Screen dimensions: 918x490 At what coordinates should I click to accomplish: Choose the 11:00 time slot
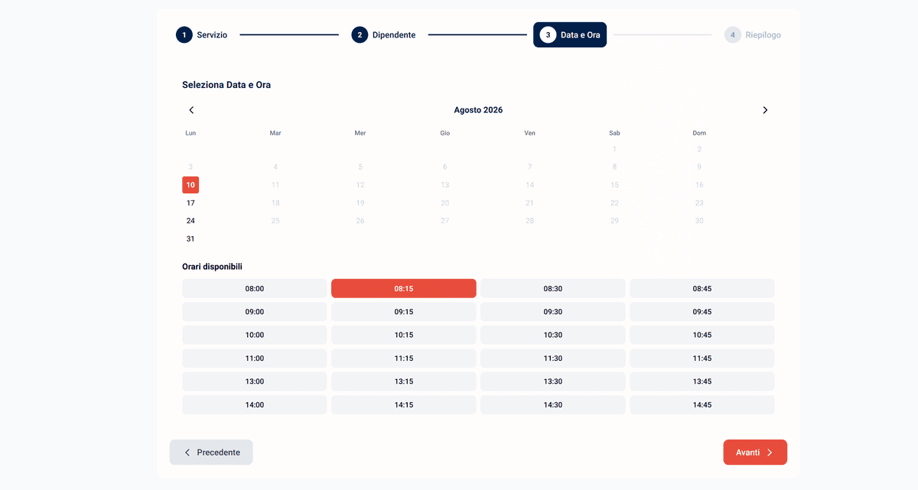coord(255,359)
